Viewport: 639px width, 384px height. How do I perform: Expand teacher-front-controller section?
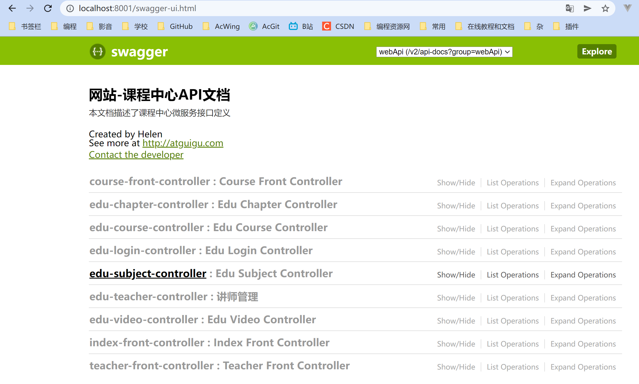pyautogui.click(x=152, y=366)
